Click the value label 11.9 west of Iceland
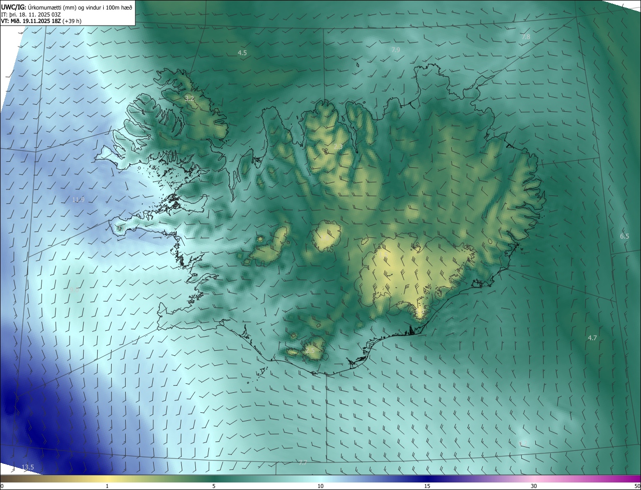Screen dimensions: 641x490 click(x=79, y=200)
